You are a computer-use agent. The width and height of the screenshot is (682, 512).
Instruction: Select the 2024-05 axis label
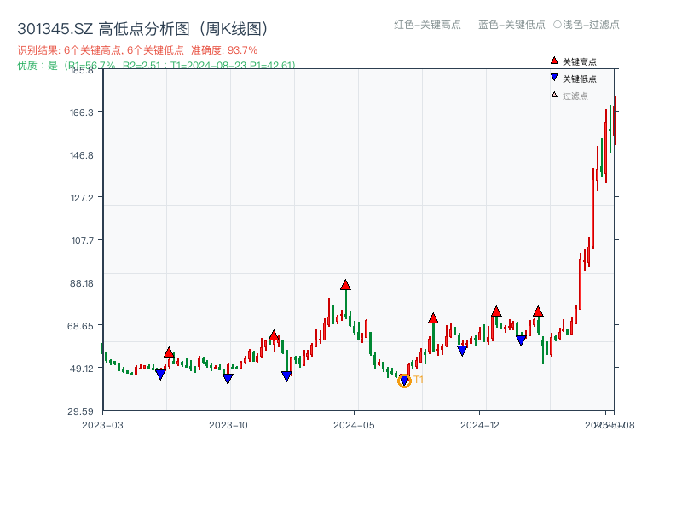[x=353, y=424]
